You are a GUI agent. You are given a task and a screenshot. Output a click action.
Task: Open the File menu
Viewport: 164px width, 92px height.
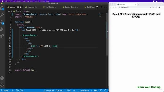10,1
